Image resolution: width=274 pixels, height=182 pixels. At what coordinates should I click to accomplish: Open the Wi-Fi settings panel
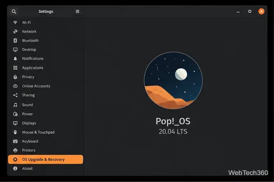click(45, 23)
